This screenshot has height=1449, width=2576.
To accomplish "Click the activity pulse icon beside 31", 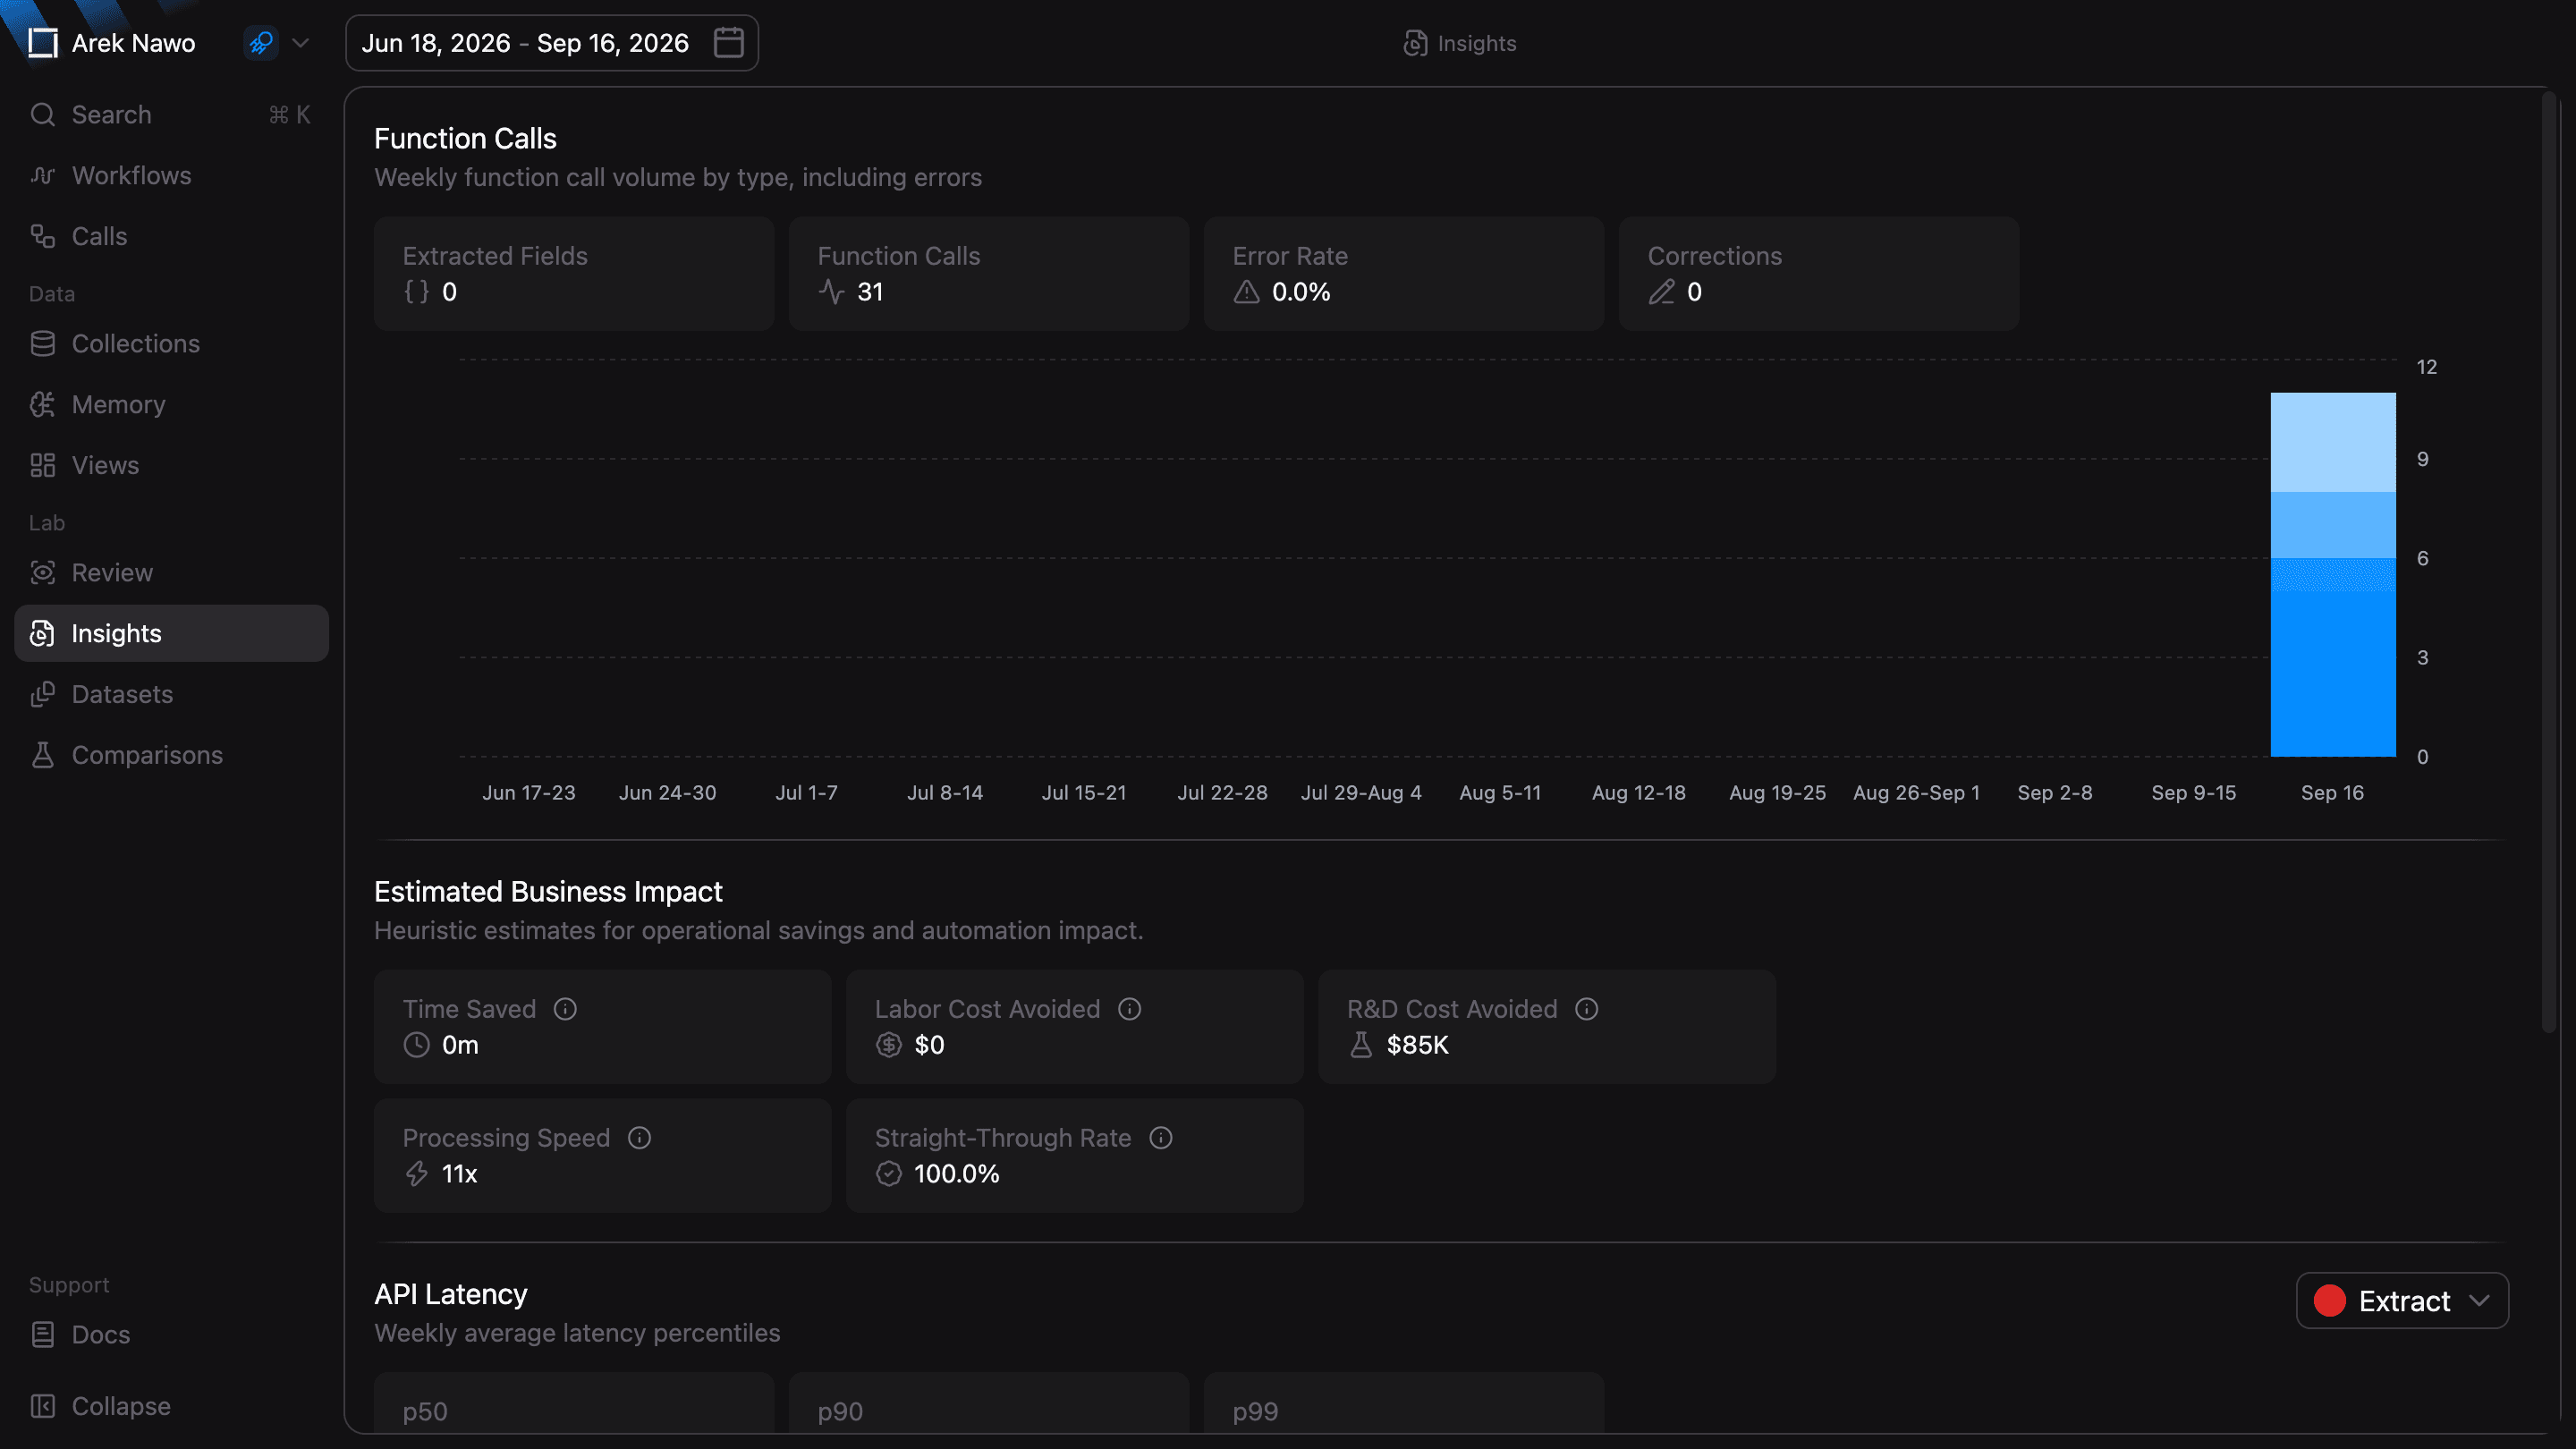I will coord(832,292).
